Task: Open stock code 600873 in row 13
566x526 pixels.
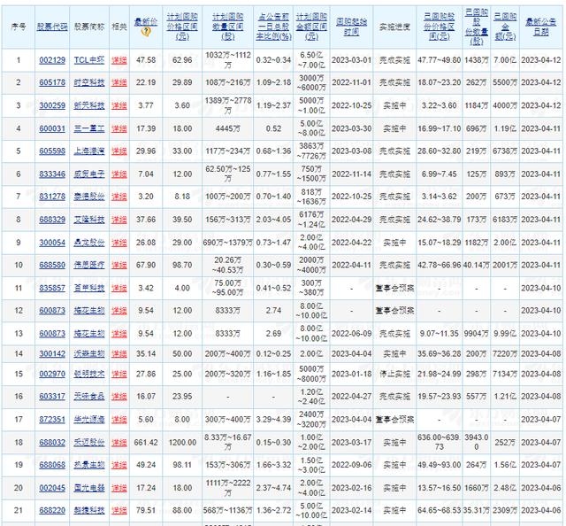Action: tap(52, 333)
